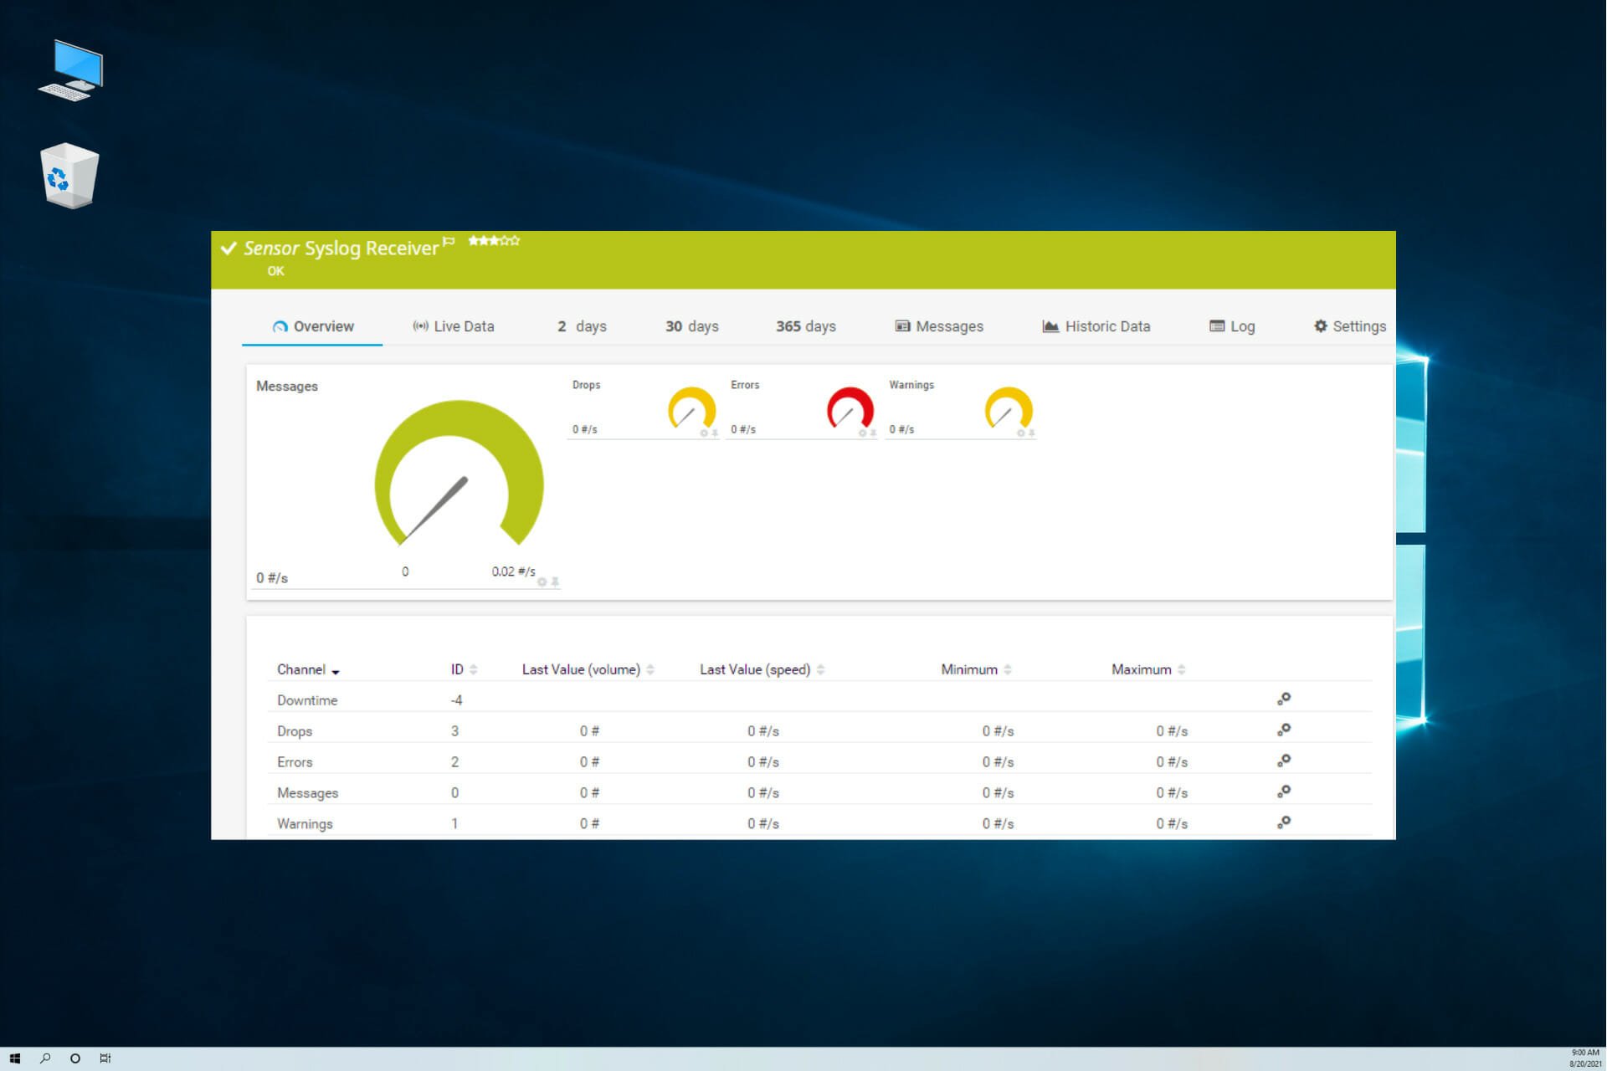Viewport: 1607px width, 1071px height.
Task: Click Downtime ID value -4
Action: coord(456,700)
